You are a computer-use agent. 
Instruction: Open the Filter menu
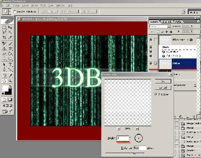[x=43, y=6]
